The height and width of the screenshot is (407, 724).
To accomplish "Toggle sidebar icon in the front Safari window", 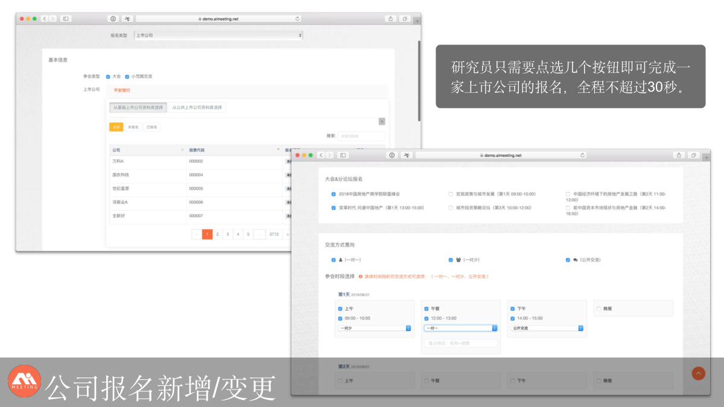I will (x=343, y=155).
